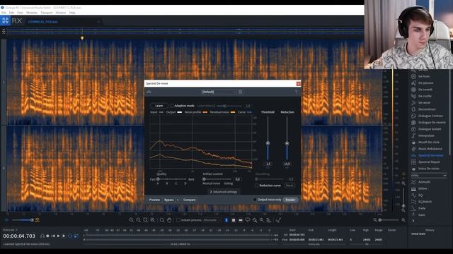The image size is (453, 254).
Task: Select the time selection tool
Action: pyautogui.click(x=226, y=220)
